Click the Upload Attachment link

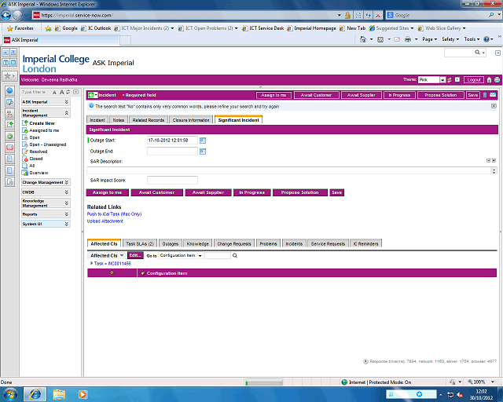point(105,221)
